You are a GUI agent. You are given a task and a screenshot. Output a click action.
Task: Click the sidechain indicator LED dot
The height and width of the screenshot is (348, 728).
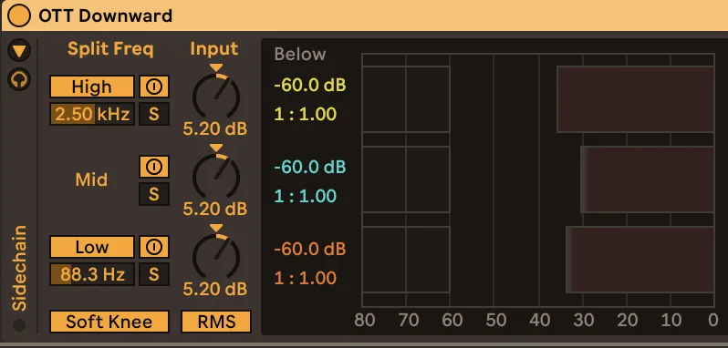[x=19, y=325]
